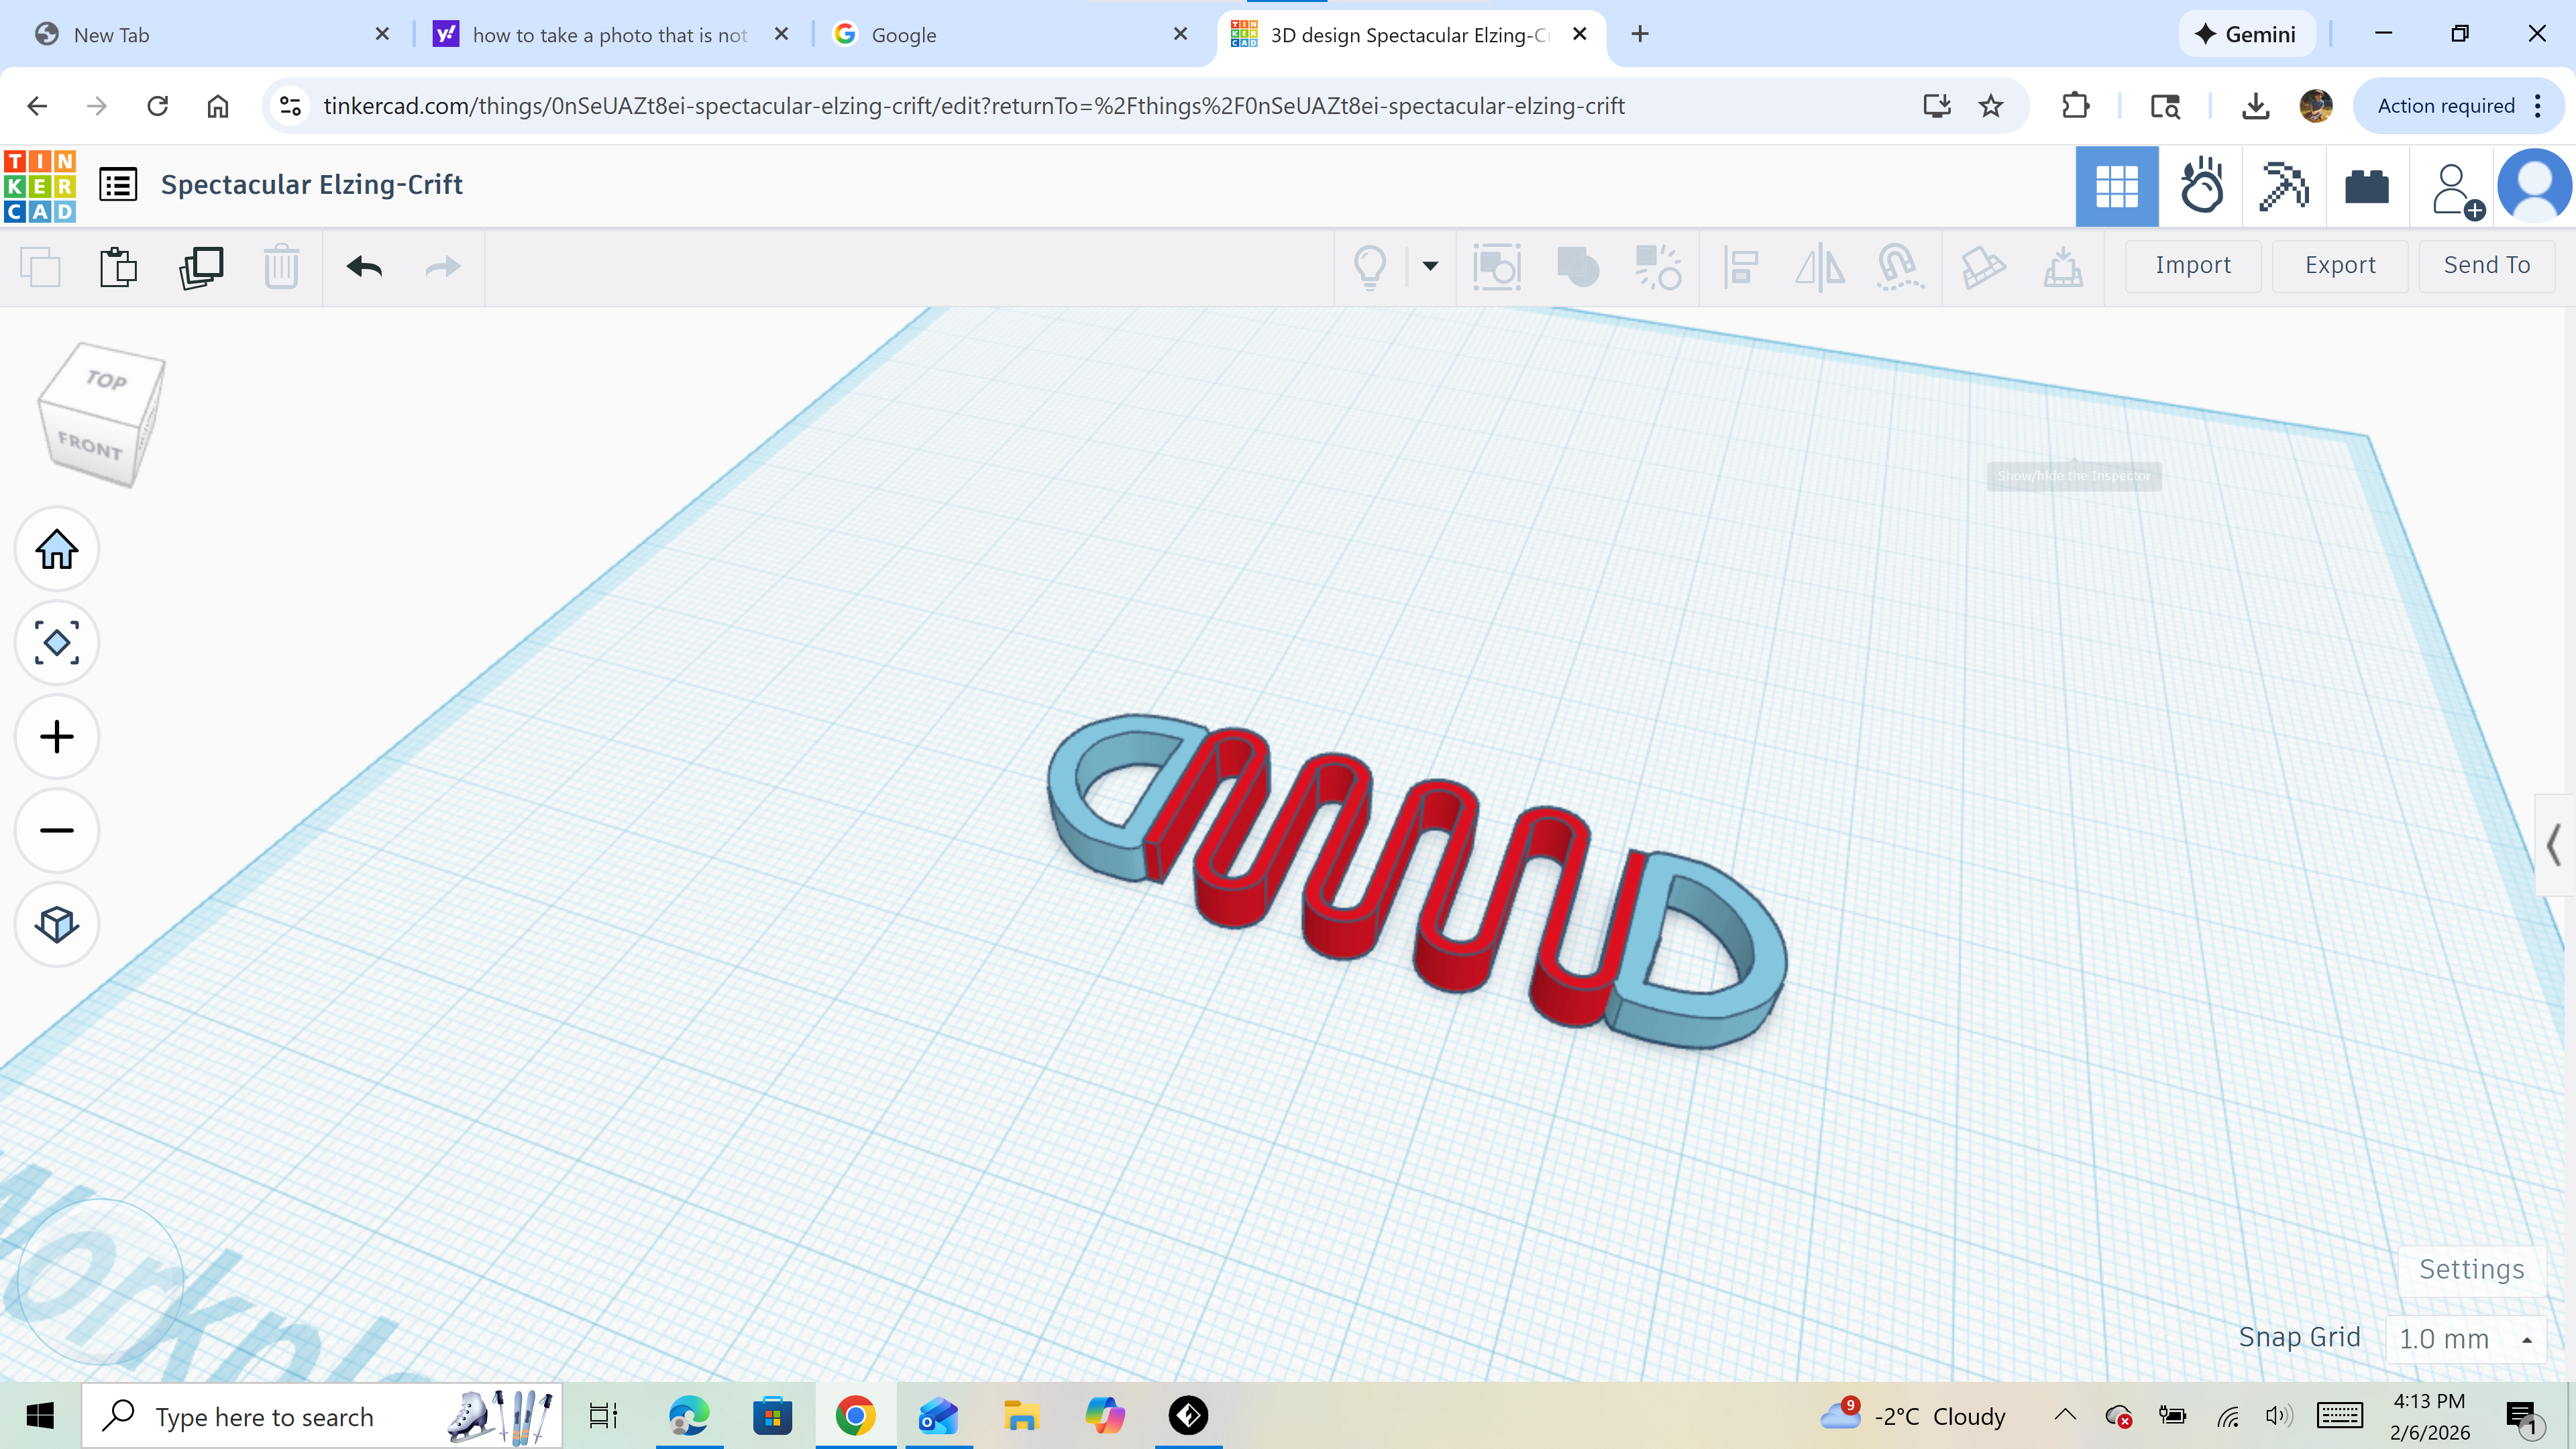The height and width of the screenshot is (1449, 2576).
Task: Open the Sim Lab icon
Action: click(x=2201, y=186)
